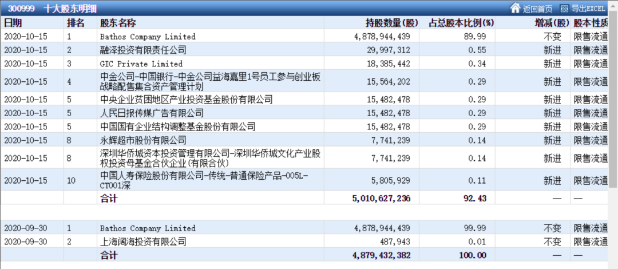Select 人民日报传媒广告有限公司 shareholder
The image size is (618, 269).
click(x=152, y=113)
